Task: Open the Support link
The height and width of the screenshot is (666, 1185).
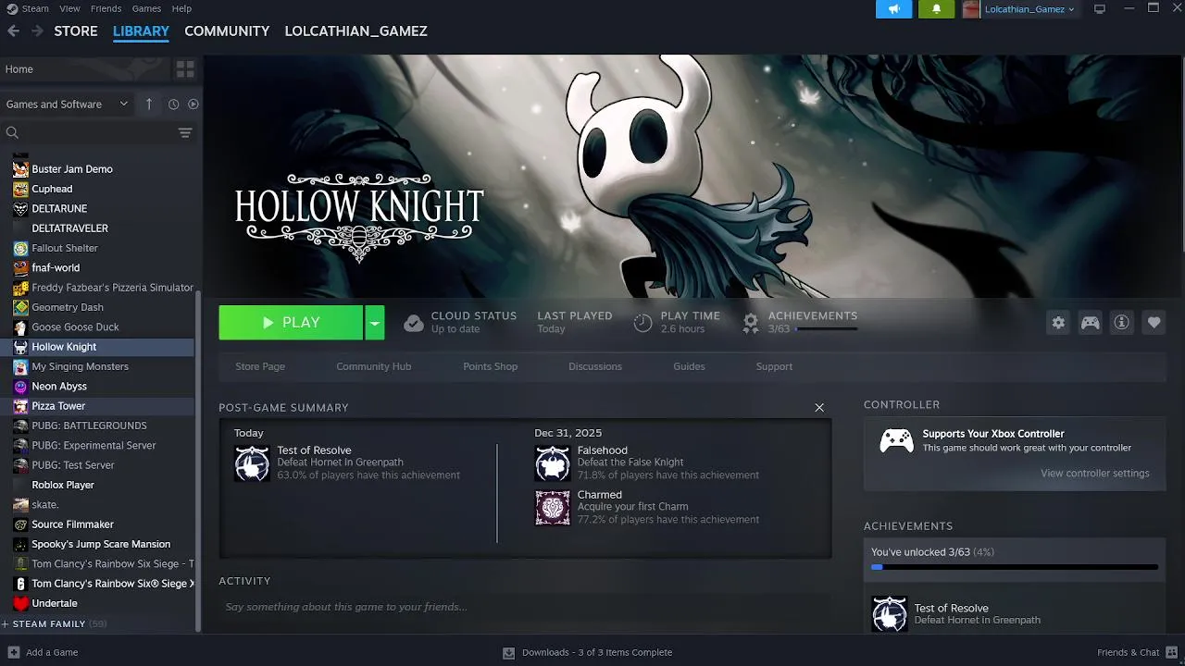Action: click(x=774, y=366)
